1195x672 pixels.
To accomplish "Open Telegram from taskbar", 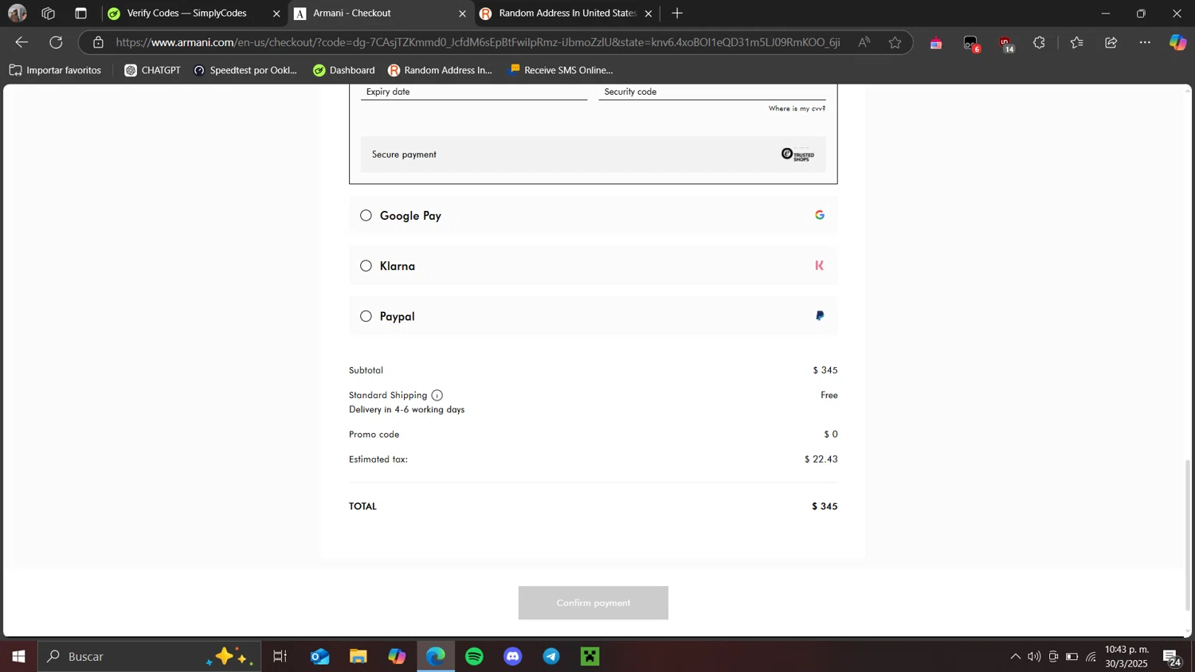I will tap(551, 656).
